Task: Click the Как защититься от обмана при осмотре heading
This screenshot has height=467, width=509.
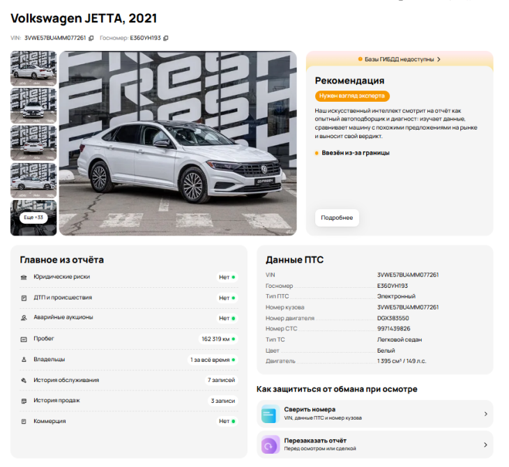Action: pyautogui.click(x=337, y=389)
